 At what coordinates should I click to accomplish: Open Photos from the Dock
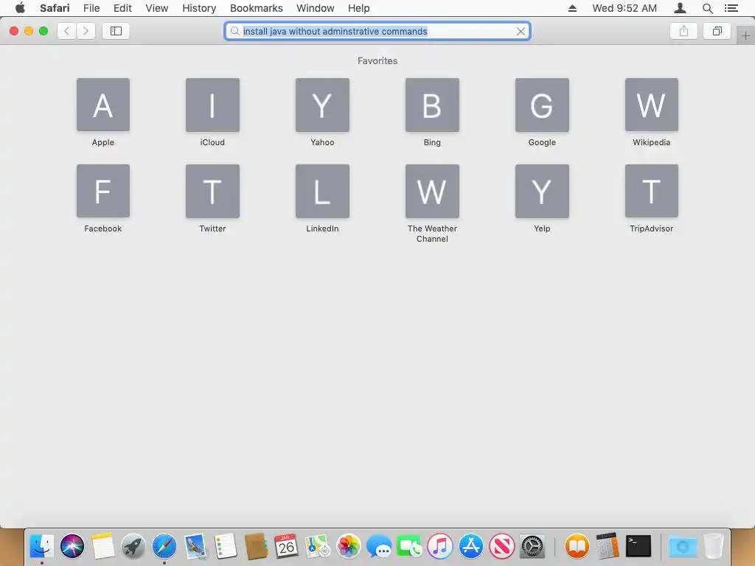pos(348,546)
